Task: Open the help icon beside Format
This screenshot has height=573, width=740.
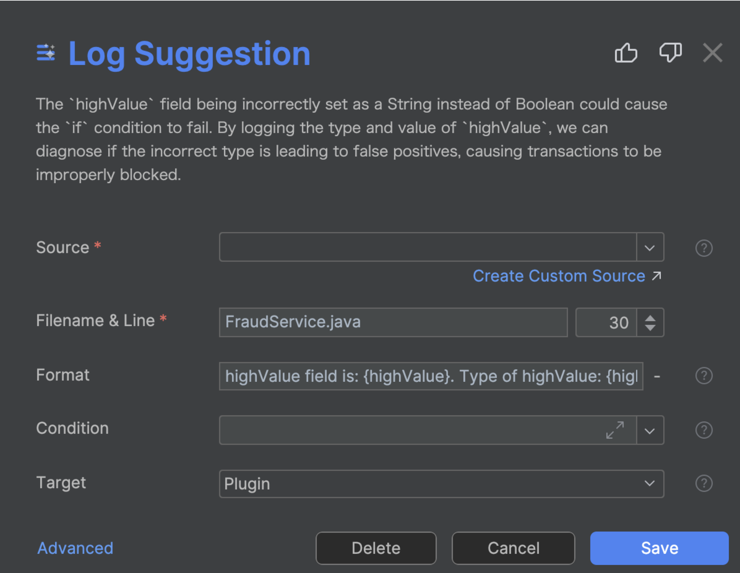Action: coord(704,376)
